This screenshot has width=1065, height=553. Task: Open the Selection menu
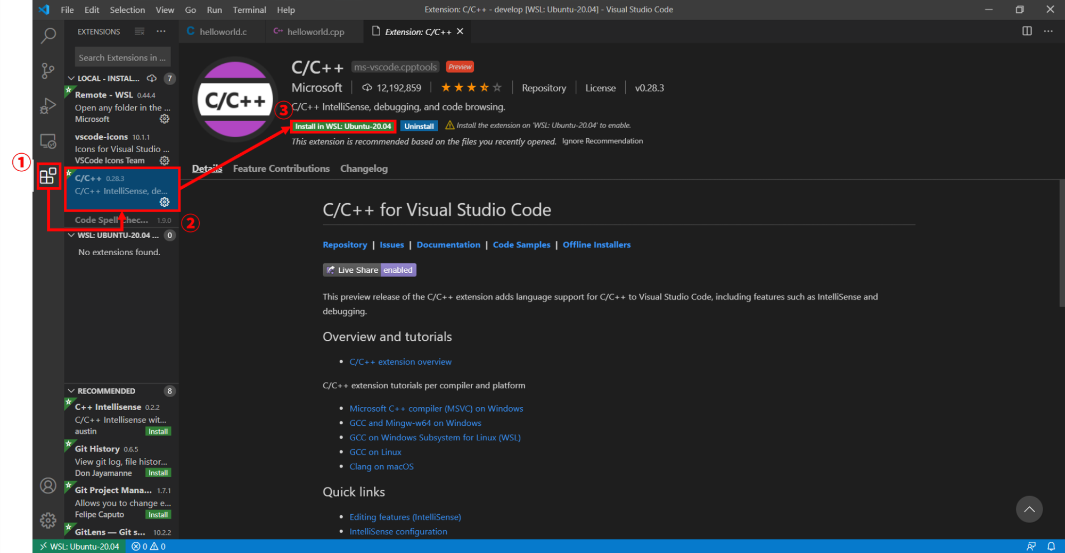click(127, 10)
